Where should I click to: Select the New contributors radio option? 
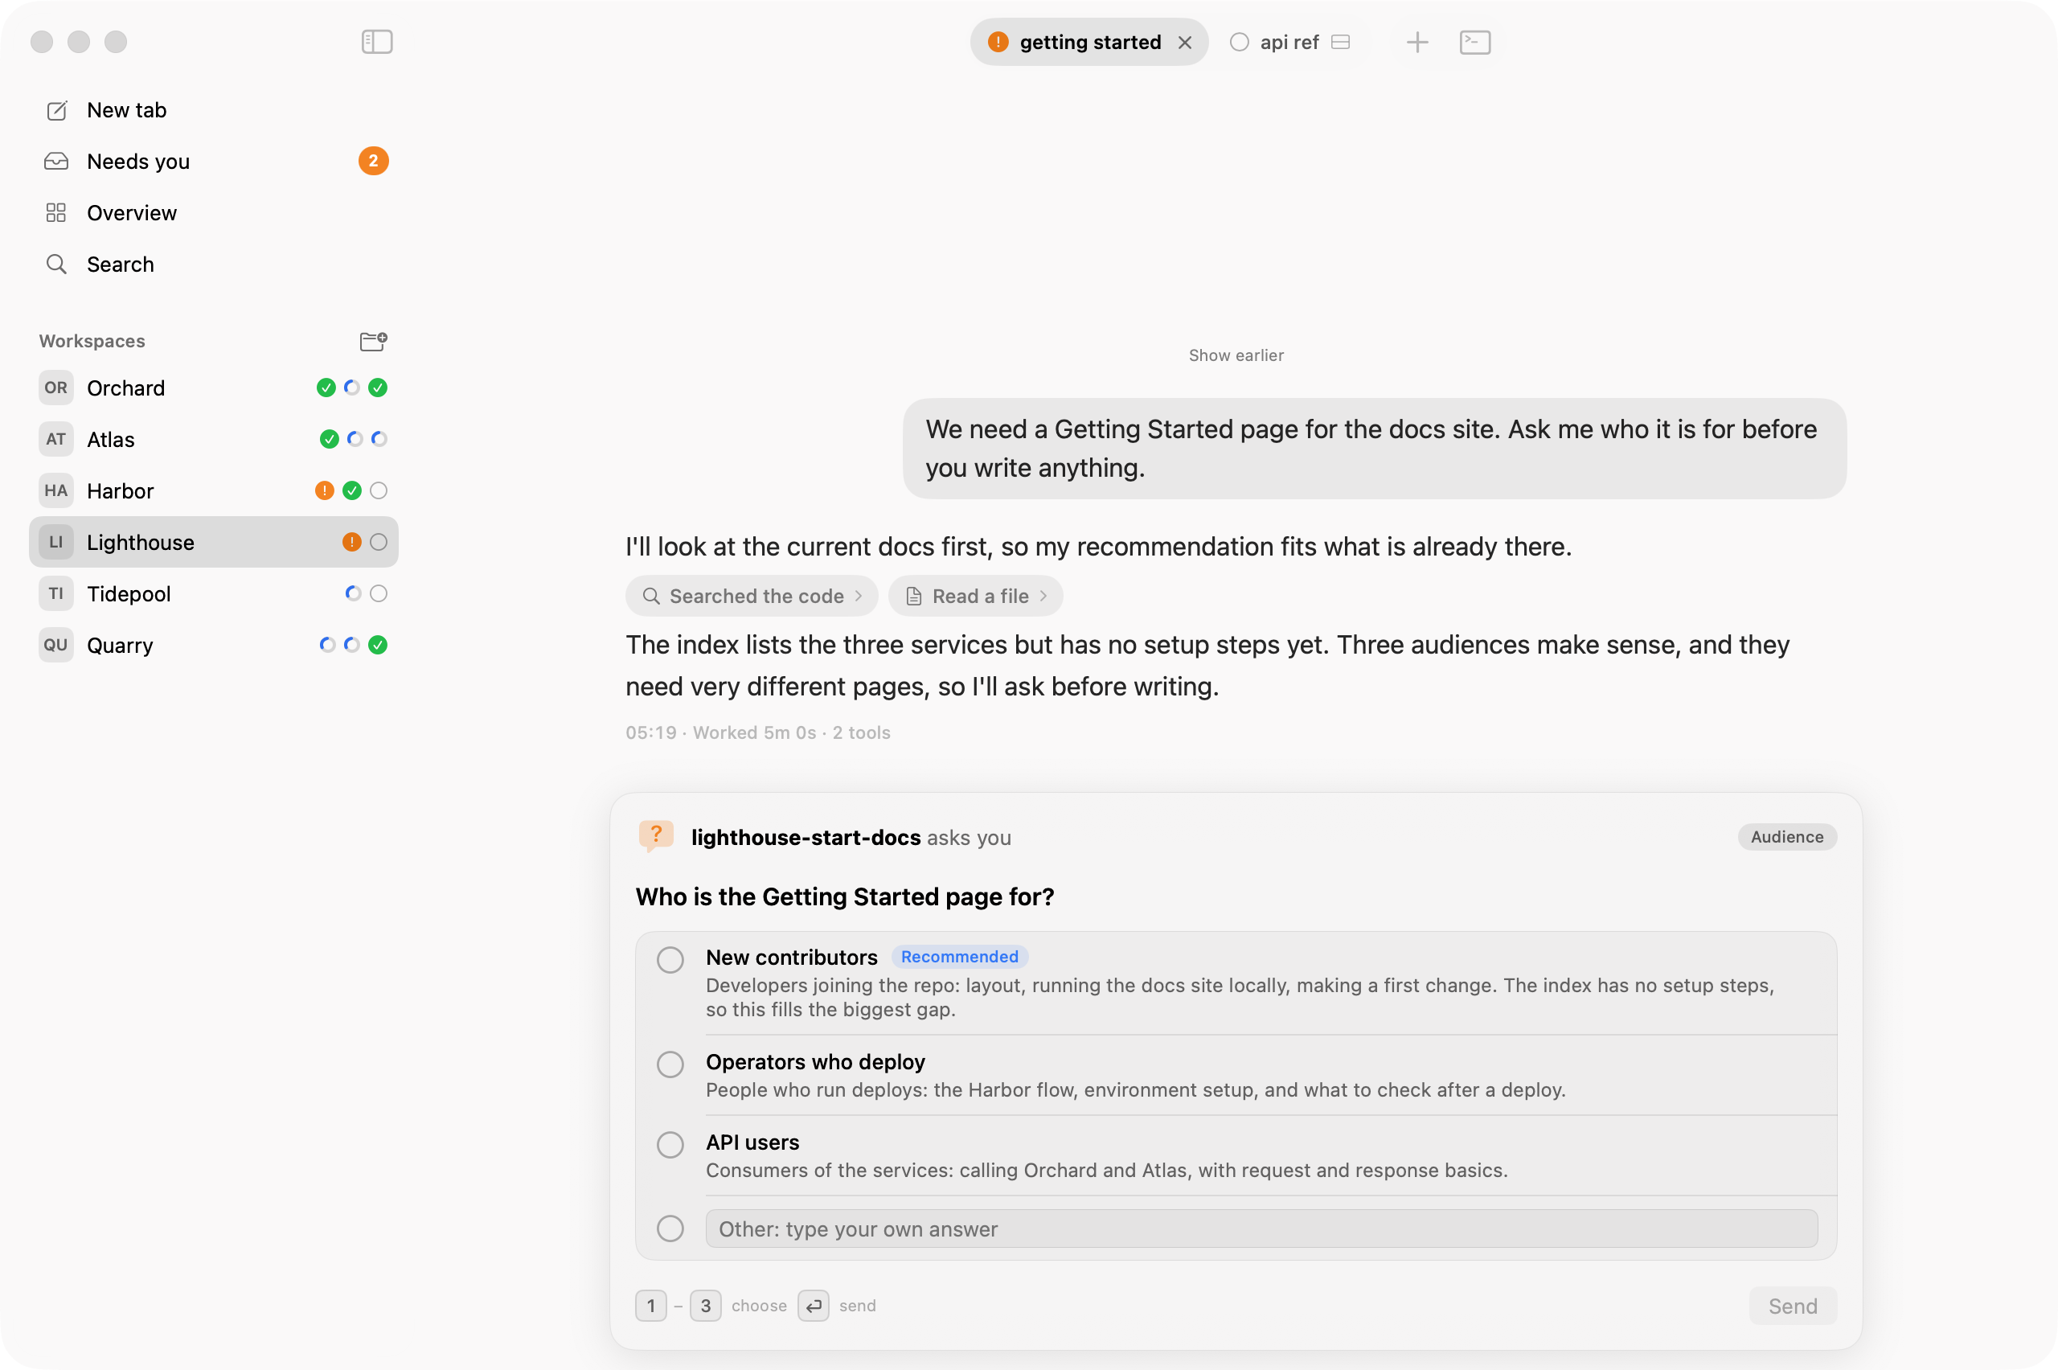[670, 960]
